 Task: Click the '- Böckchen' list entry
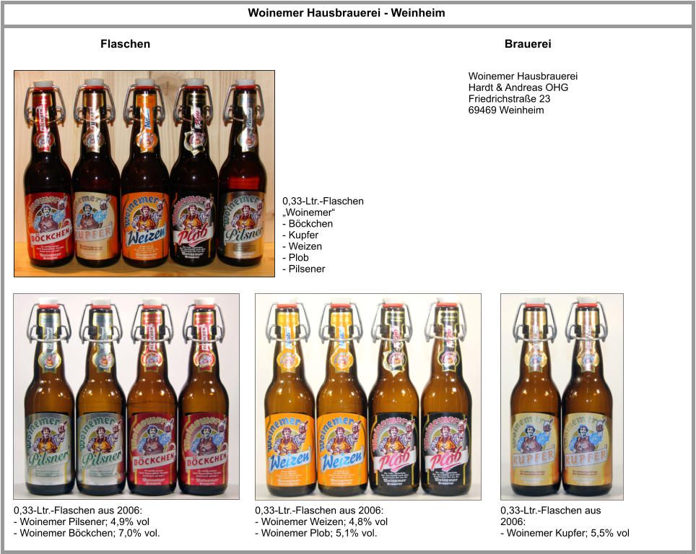[x=308, y=224]
